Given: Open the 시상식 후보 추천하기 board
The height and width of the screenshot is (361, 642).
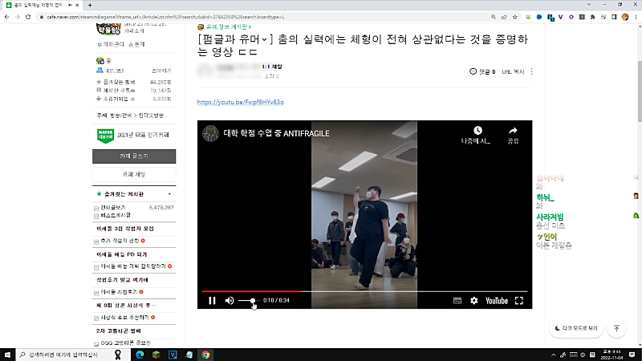Looking at the screenshot, I should coord(124,318).
